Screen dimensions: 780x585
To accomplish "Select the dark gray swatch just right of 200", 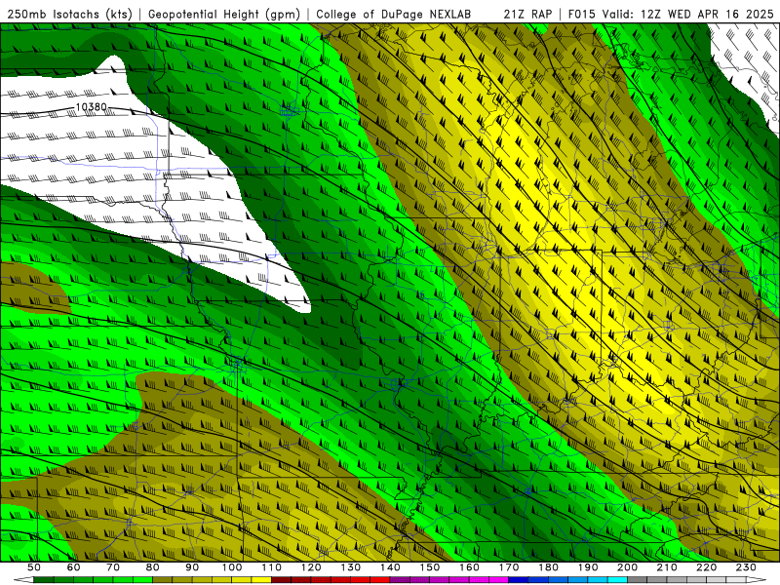I will [x=638, y=580].
